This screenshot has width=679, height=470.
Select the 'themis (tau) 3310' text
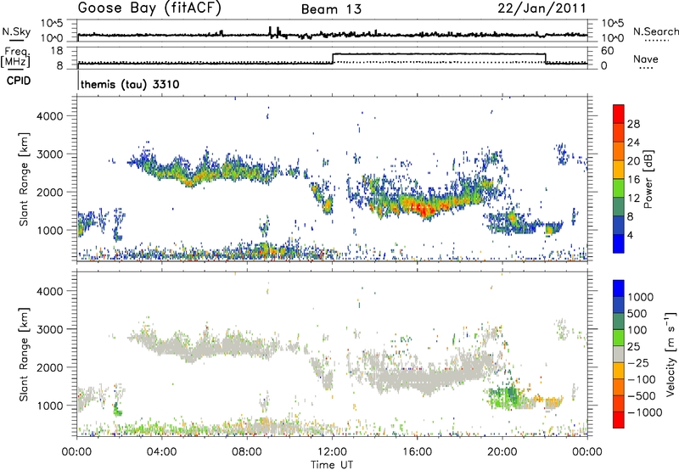130,84
